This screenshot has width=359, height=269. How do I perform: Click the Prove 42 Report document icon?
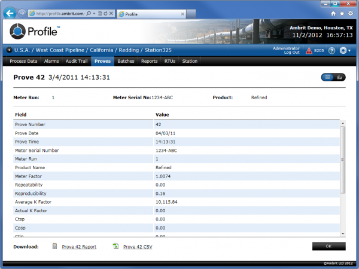click(54, 246)
